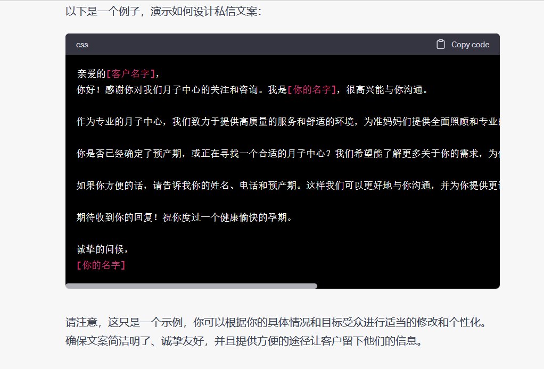
Task: Click the line starting 你是否已经确定了预产期
Action: pyautogui.click(x=287, y=154)
